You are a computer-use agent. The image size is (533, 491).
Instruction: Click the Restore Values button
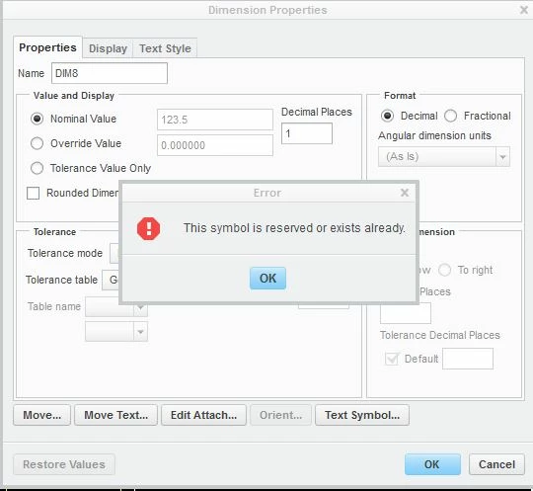(x=64, y=464)
